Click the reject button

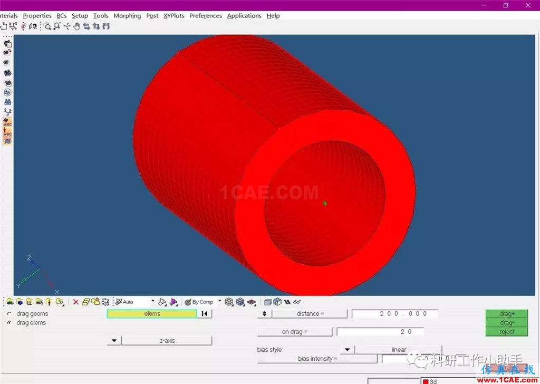[x=507, y=332]
